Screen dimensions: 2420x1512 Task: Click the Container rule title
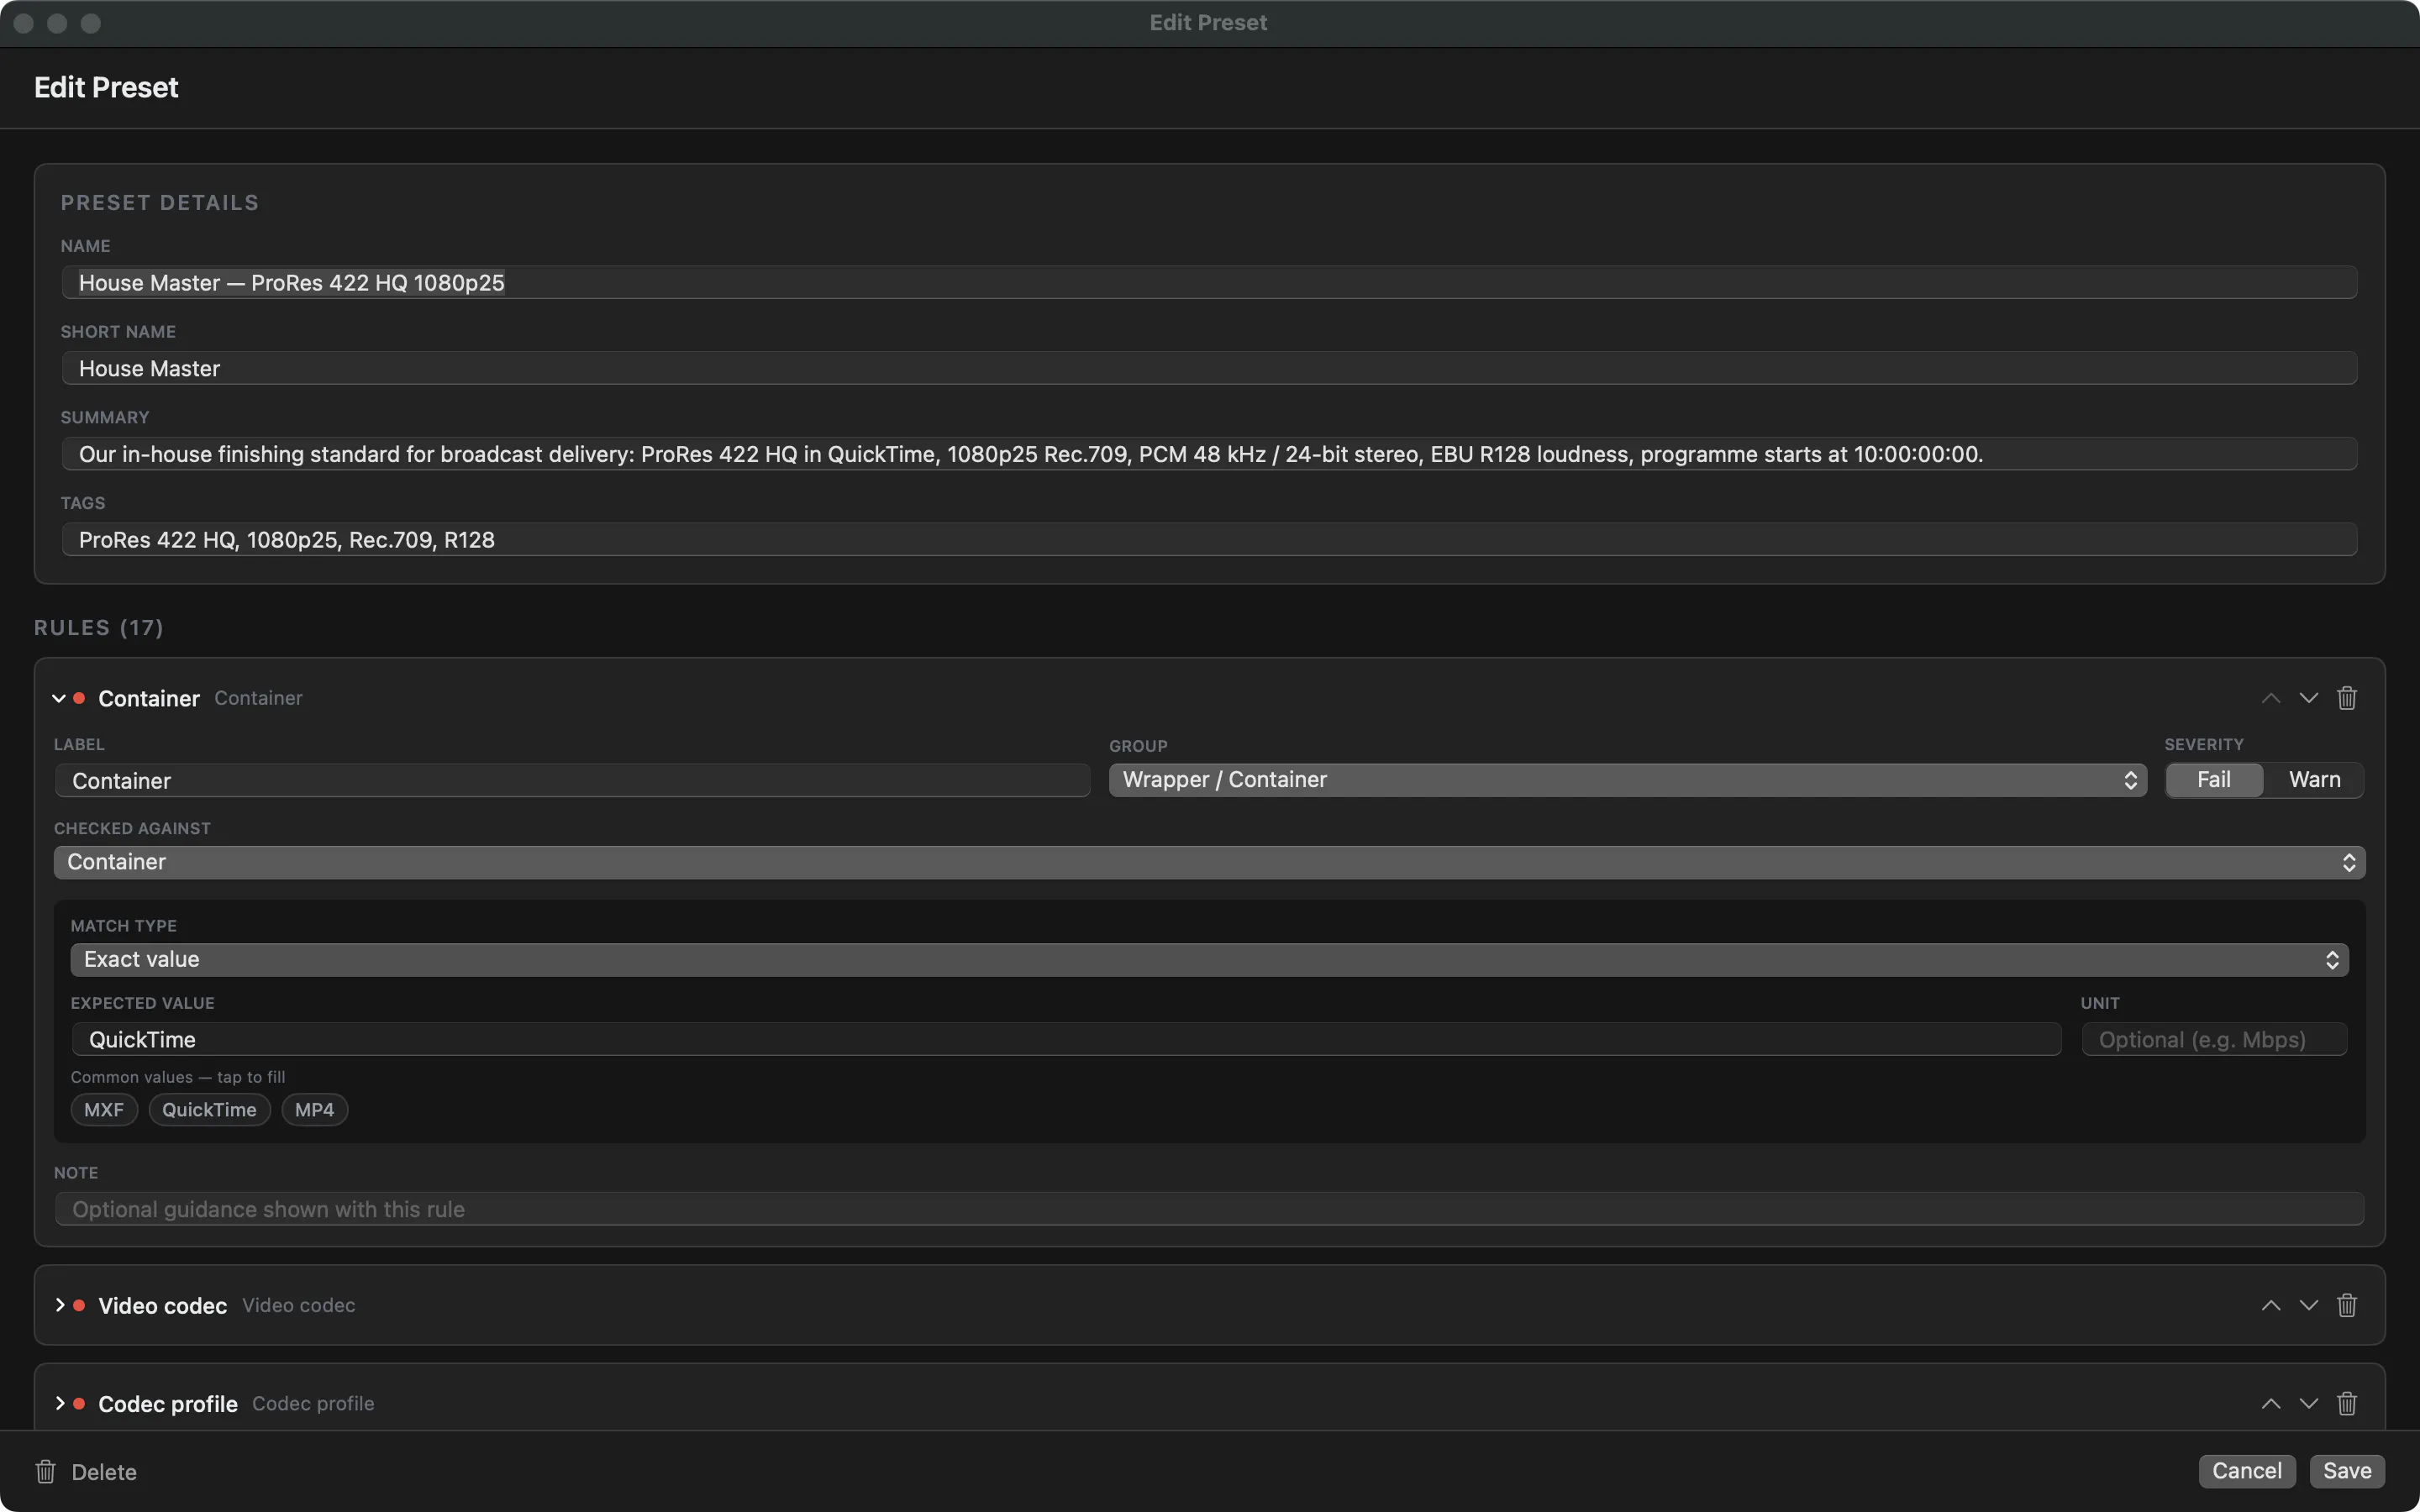pyautogui.click(x=149, y=698)
